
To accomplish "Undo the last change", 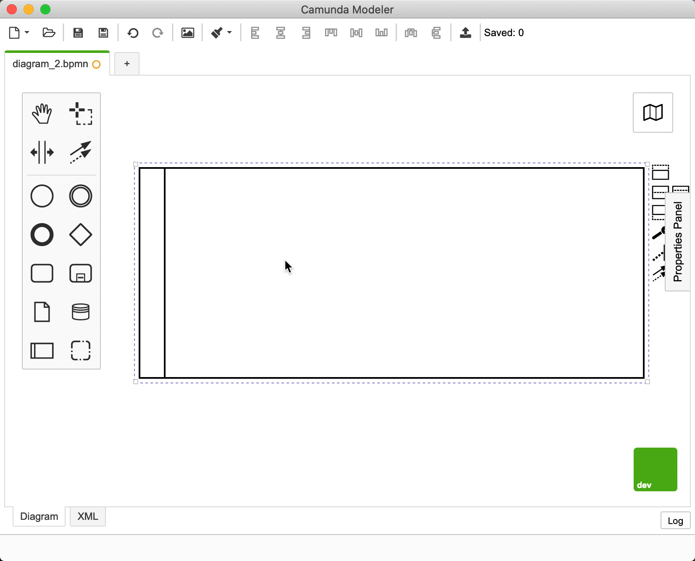I will (x=133, y=33).
